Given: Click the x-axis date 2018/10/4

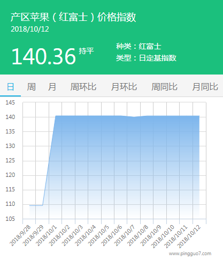Looking at the screenshot, I should (86, 236).
